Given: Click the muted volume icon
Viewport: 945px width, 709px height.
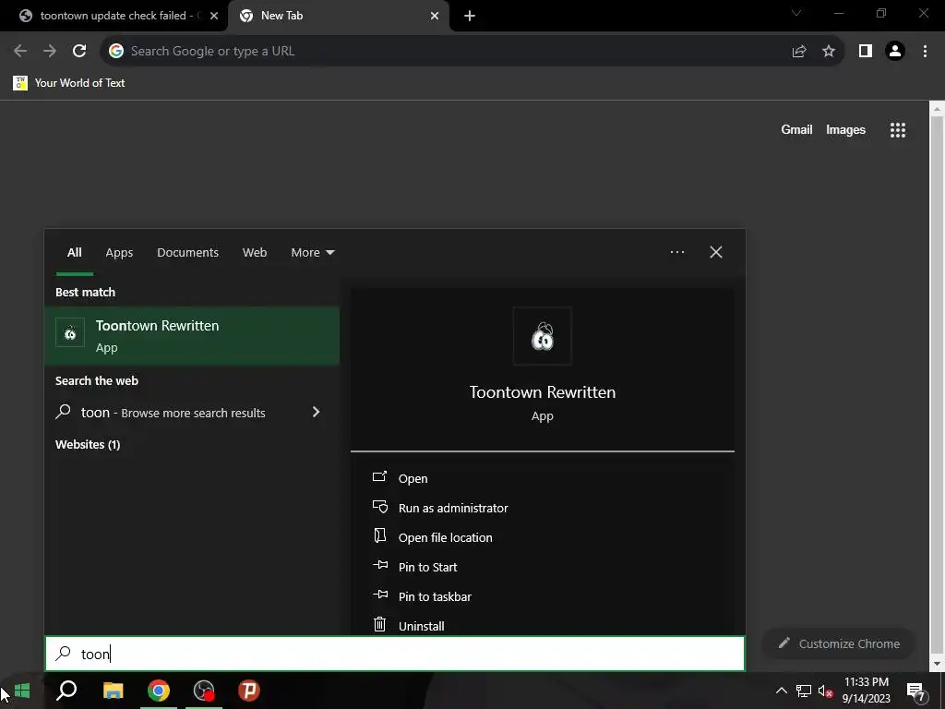Looking at the screenshot, I should click(x=825, y=691).
